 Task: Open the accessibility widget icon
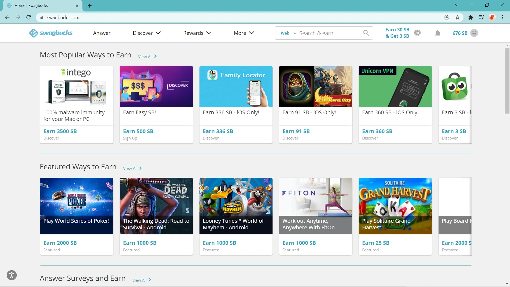pyautogui.click(x=12, y=275)
